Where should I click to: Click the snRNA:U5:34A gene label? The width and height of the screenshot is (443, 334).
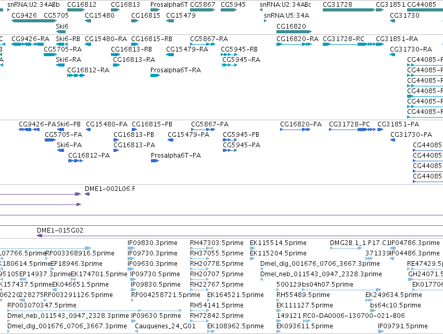point(286,15)
